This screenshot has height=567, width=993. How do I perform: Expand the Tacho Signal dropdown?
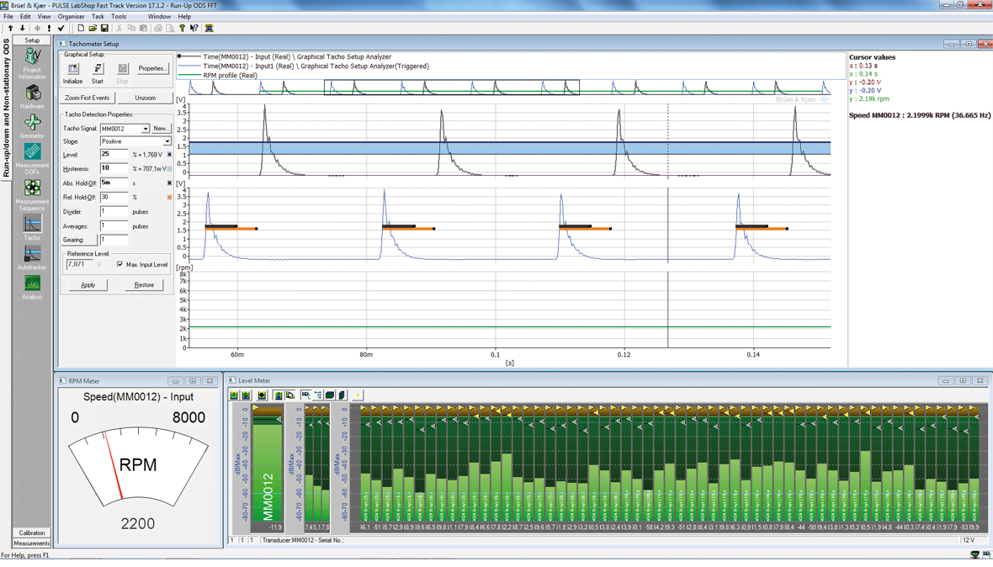pyautogui.click(x=145, y=129)
